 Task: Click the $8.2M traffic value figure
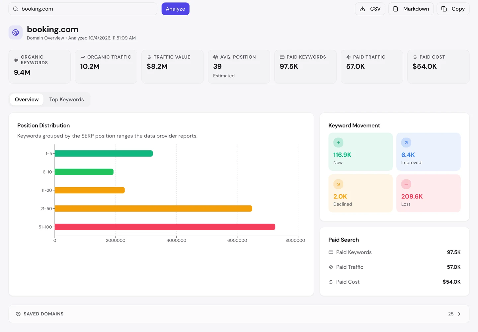(x=157, y=66)
